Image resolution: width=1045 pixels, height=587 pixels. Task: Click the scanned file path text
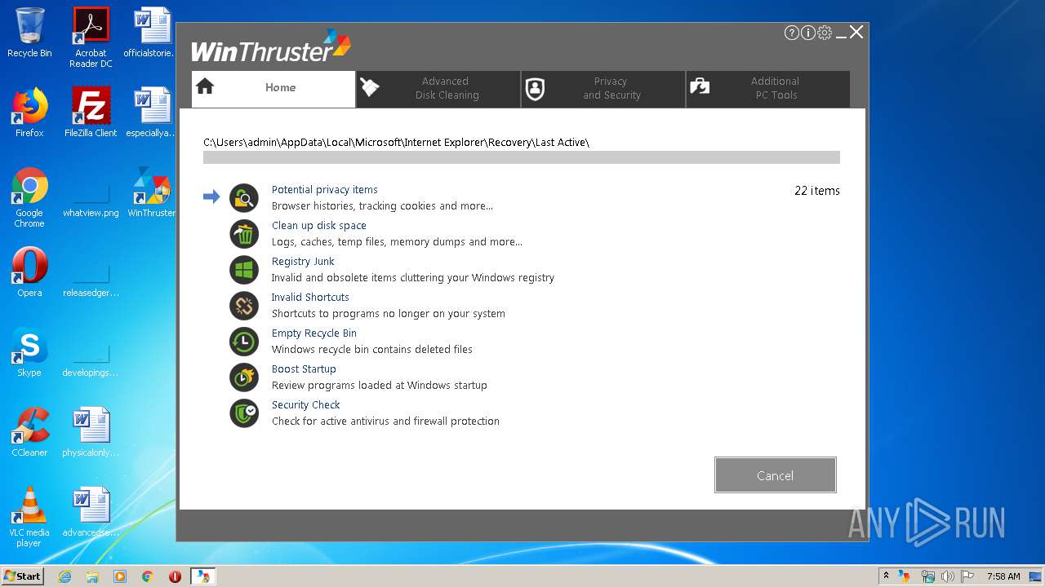pos(396,142)
